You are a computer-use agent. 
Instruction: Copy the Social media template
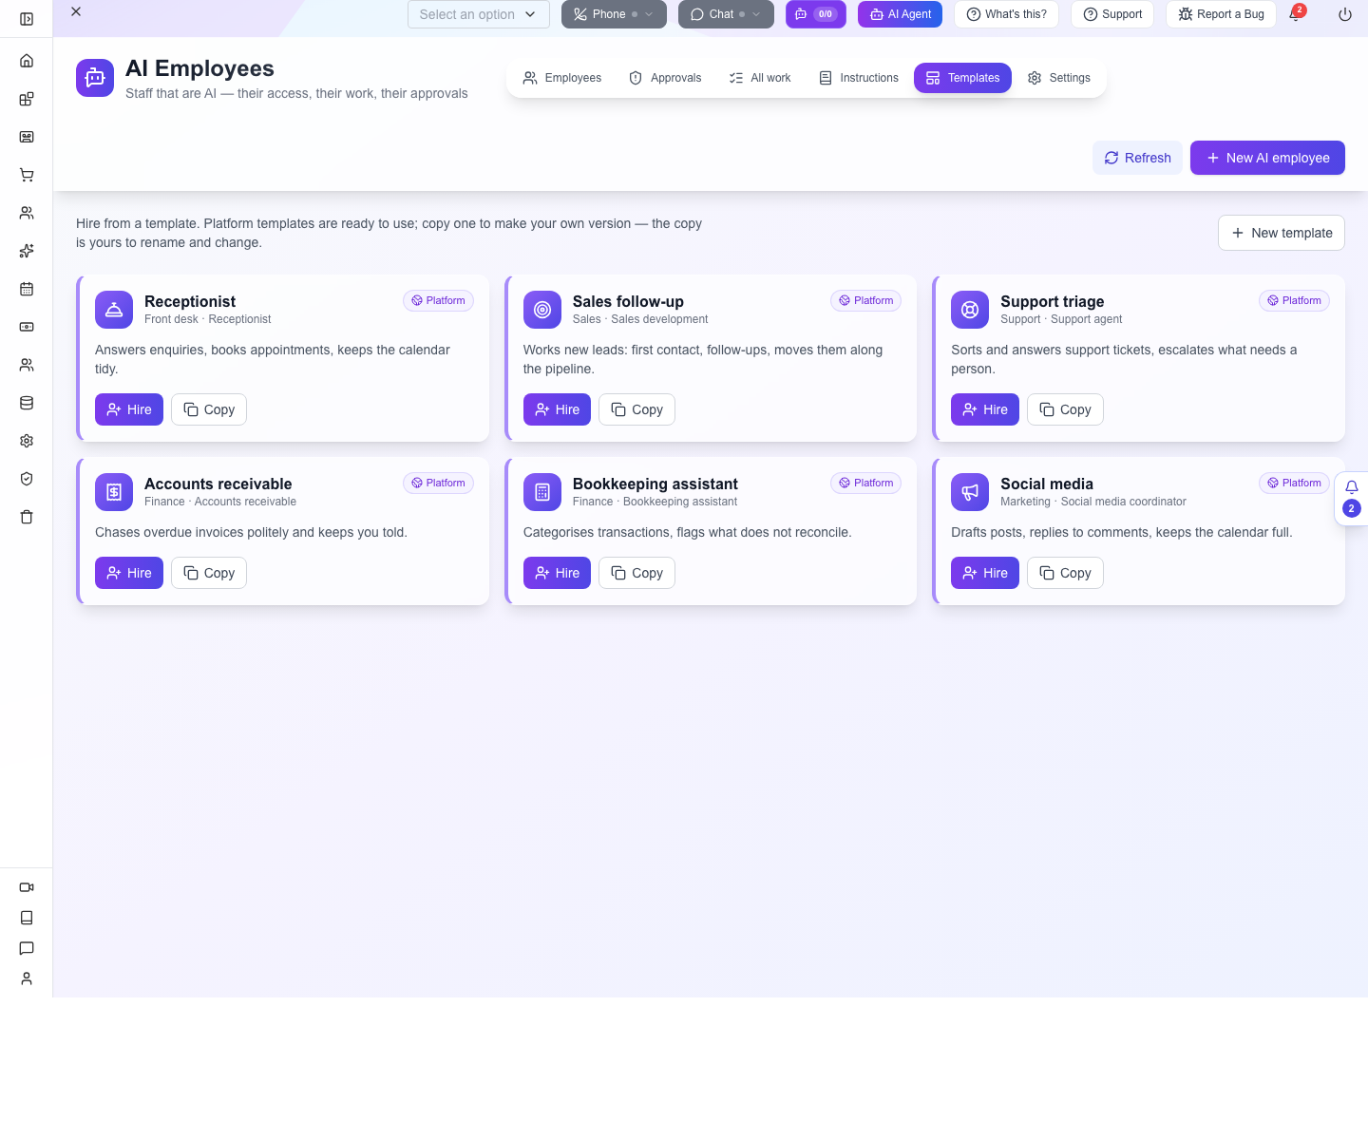tap(1065, 573)
